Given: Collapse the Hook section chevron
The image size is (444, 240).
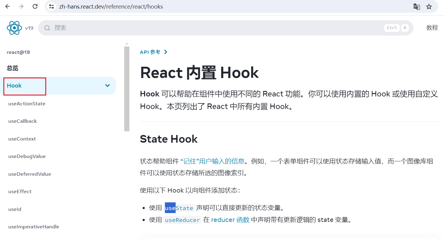Looking at the screenshot, I should (107, 86).
